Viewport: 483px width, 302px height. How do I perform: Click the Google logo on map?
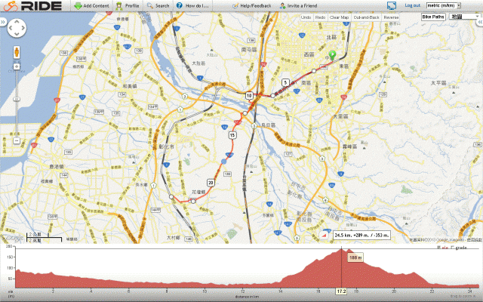pos(12,238)
